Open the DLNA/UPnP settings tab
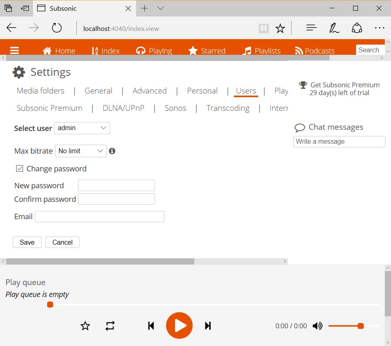The height and width of the screenshot is (346, 391). point(123,108)
